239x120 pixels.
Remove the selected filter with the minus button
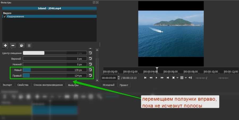pyautogui.click(x=13, y=45)
